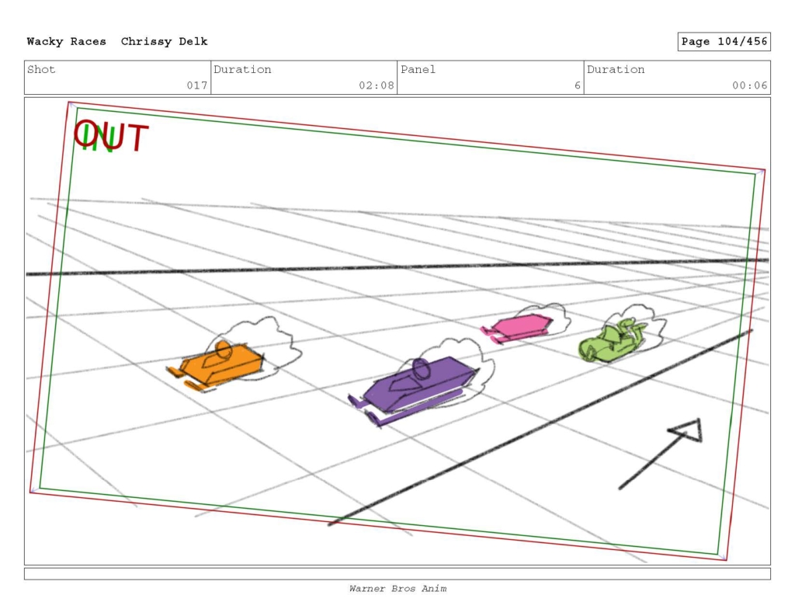Image resolution: width=795 pixels, height=616 pixels.
Task: Click the "Duration" label above 02:08
Action: point(242,69)
